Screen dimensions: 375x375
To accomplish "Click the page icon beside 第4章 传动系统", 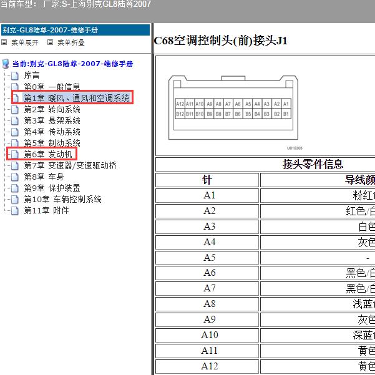I will [x=15, y=132].
